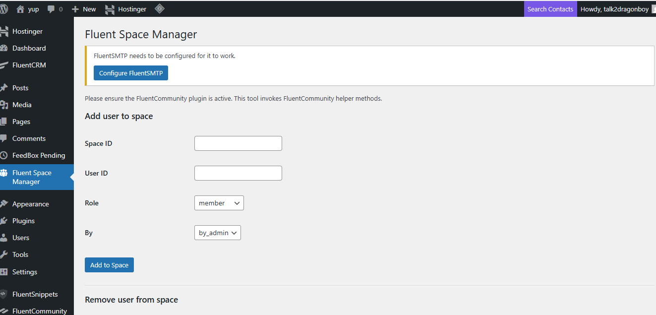Click the Hostinger icon in sidebar
Viewport: 656px width, 315px height.
click(4, 31)
